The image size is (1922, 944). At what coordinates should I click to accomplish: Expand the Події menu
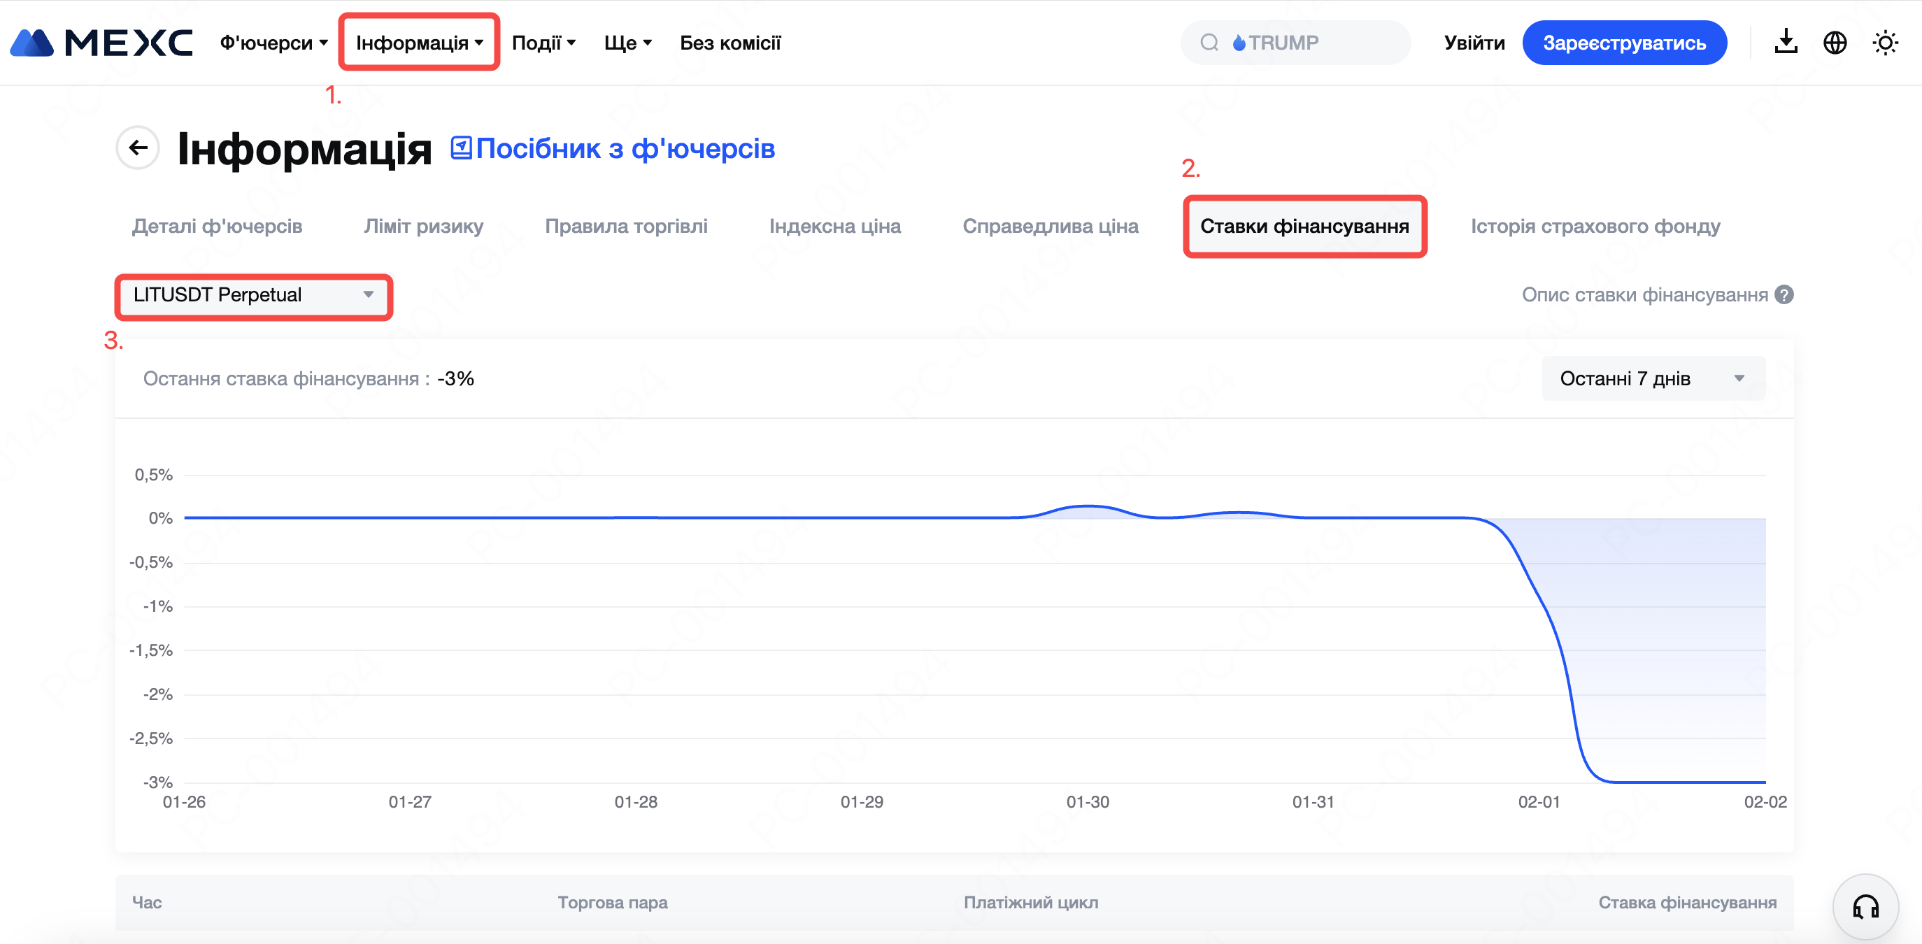tap(543, 43)
